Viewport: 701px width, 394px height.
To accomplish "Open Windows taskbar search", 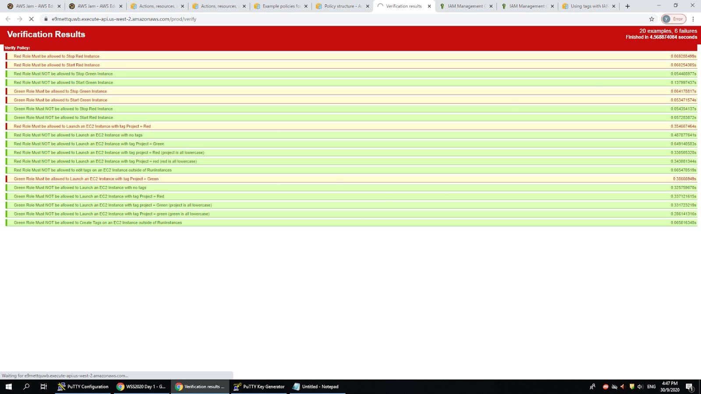I will point(26,387).
